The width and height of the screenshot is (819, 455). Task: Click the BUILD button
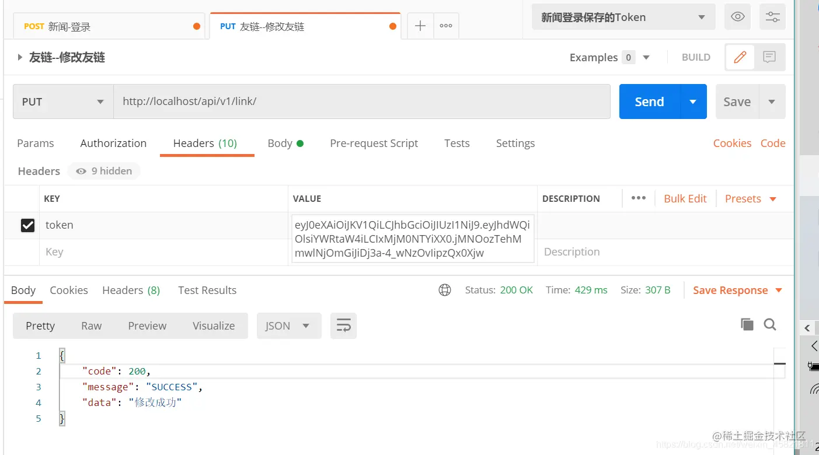pos(696,57)
